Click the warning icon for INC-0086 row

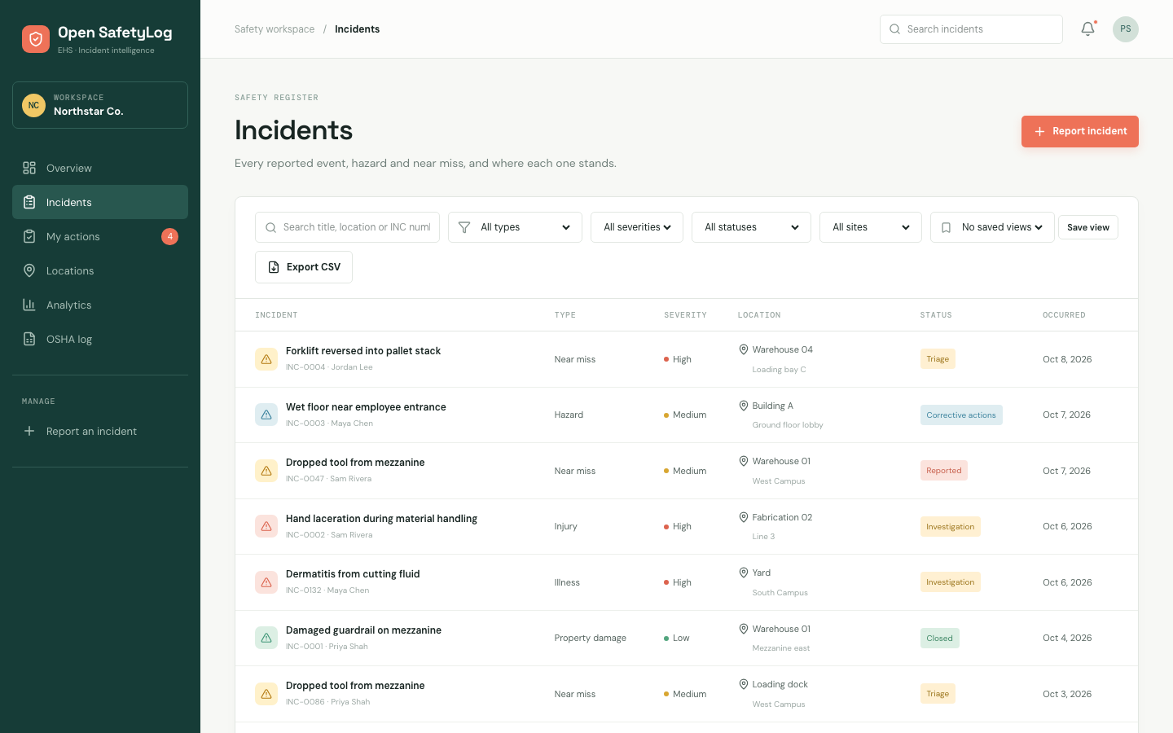tap(266, 694)
